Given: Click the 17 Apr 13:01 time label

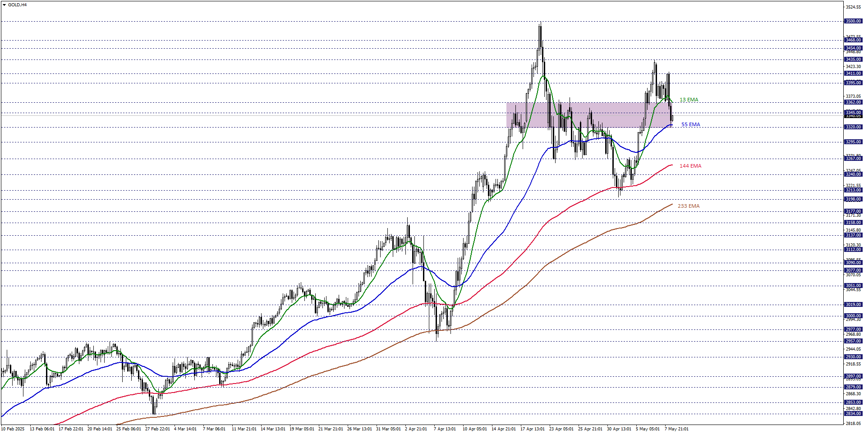Looking at the screenshot, I should click(x=532, y=429).
